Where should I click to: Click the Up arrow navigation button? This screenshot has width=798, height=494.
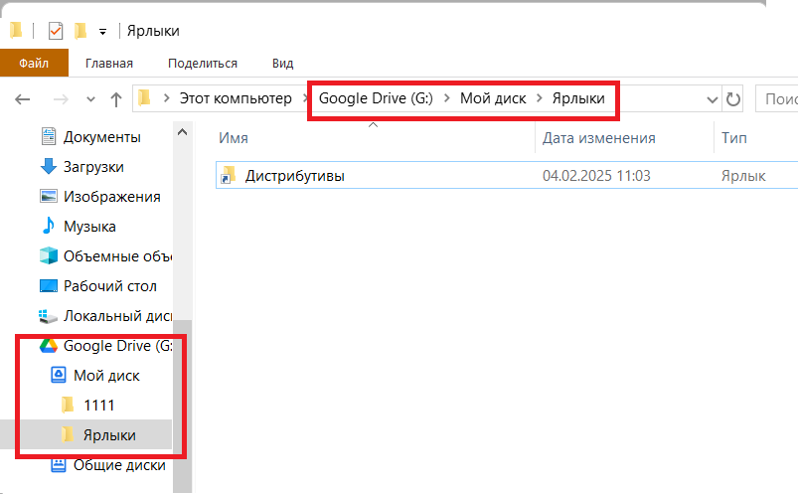[116, 99]
